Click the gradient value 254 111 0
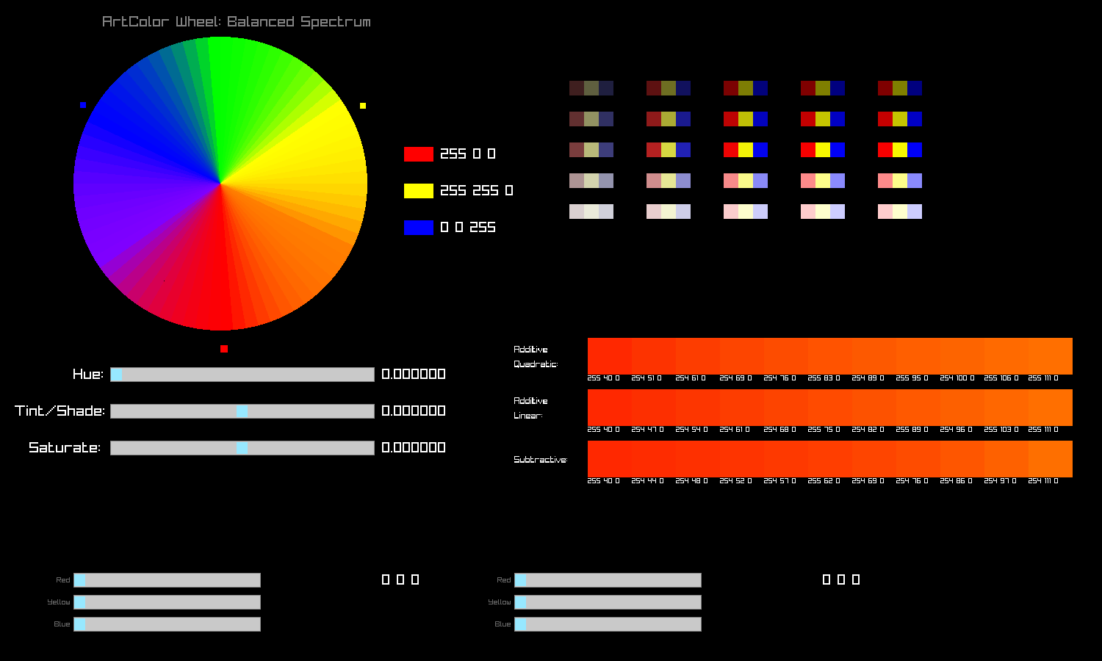 click(1043, 481)
